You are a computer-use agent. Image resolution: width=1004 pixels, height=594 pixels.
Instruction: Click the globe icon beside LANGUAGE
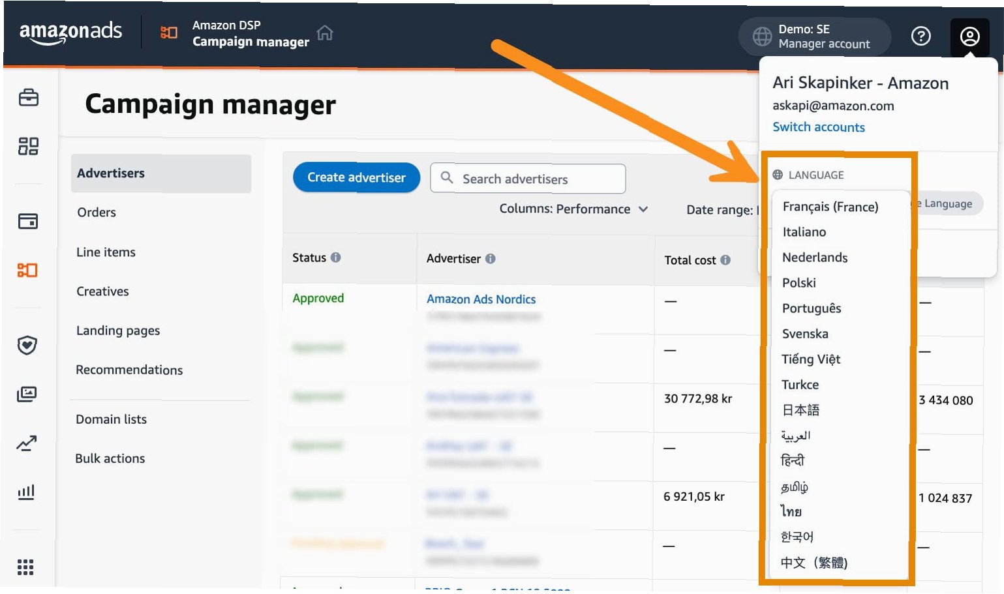coord(778,175)
